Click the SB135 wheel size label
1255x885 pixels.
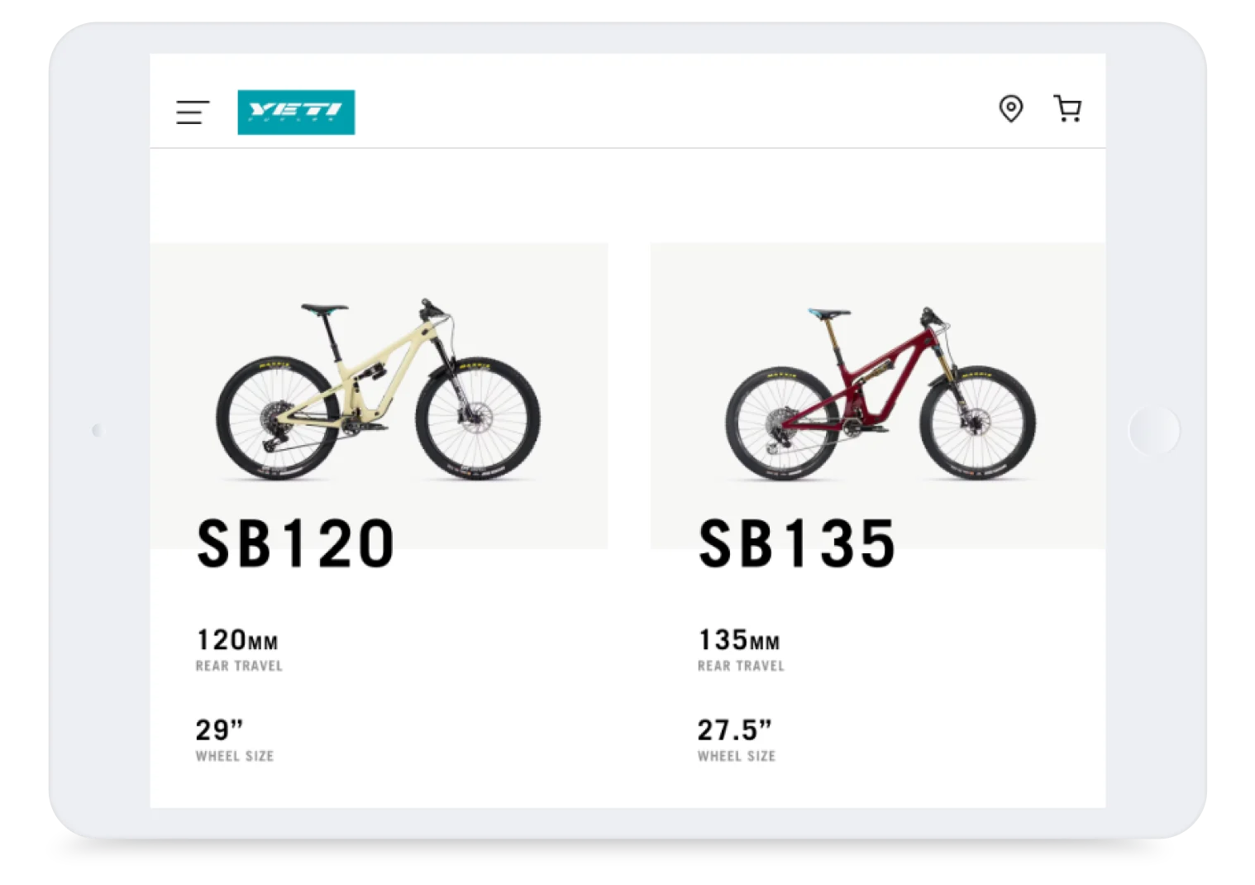[737, 755]
